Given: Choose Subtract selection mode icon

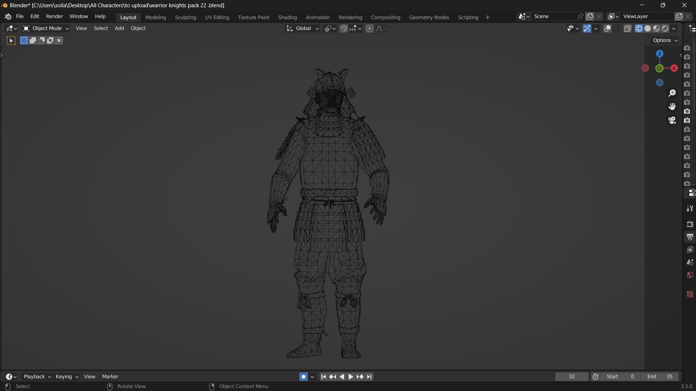Looking at the screenshot, I should (x=42, y=41).
